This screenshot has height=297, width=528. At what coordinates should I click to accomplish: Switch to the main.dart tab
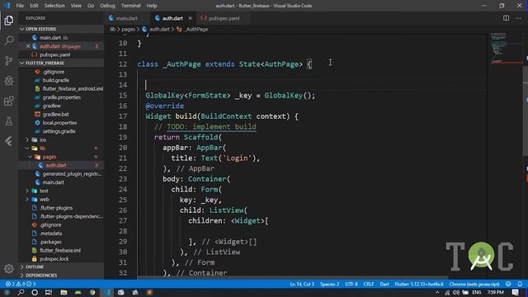(126, 18)
